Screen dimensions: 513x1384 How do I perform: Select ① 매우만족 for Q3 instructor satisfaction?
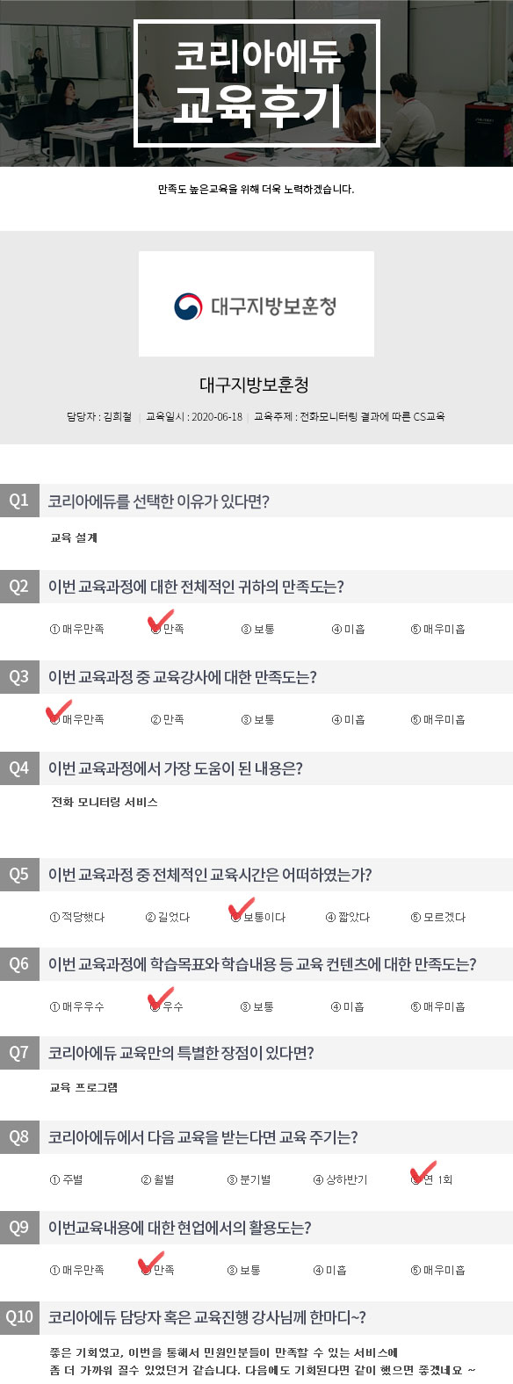coord(76,719)
